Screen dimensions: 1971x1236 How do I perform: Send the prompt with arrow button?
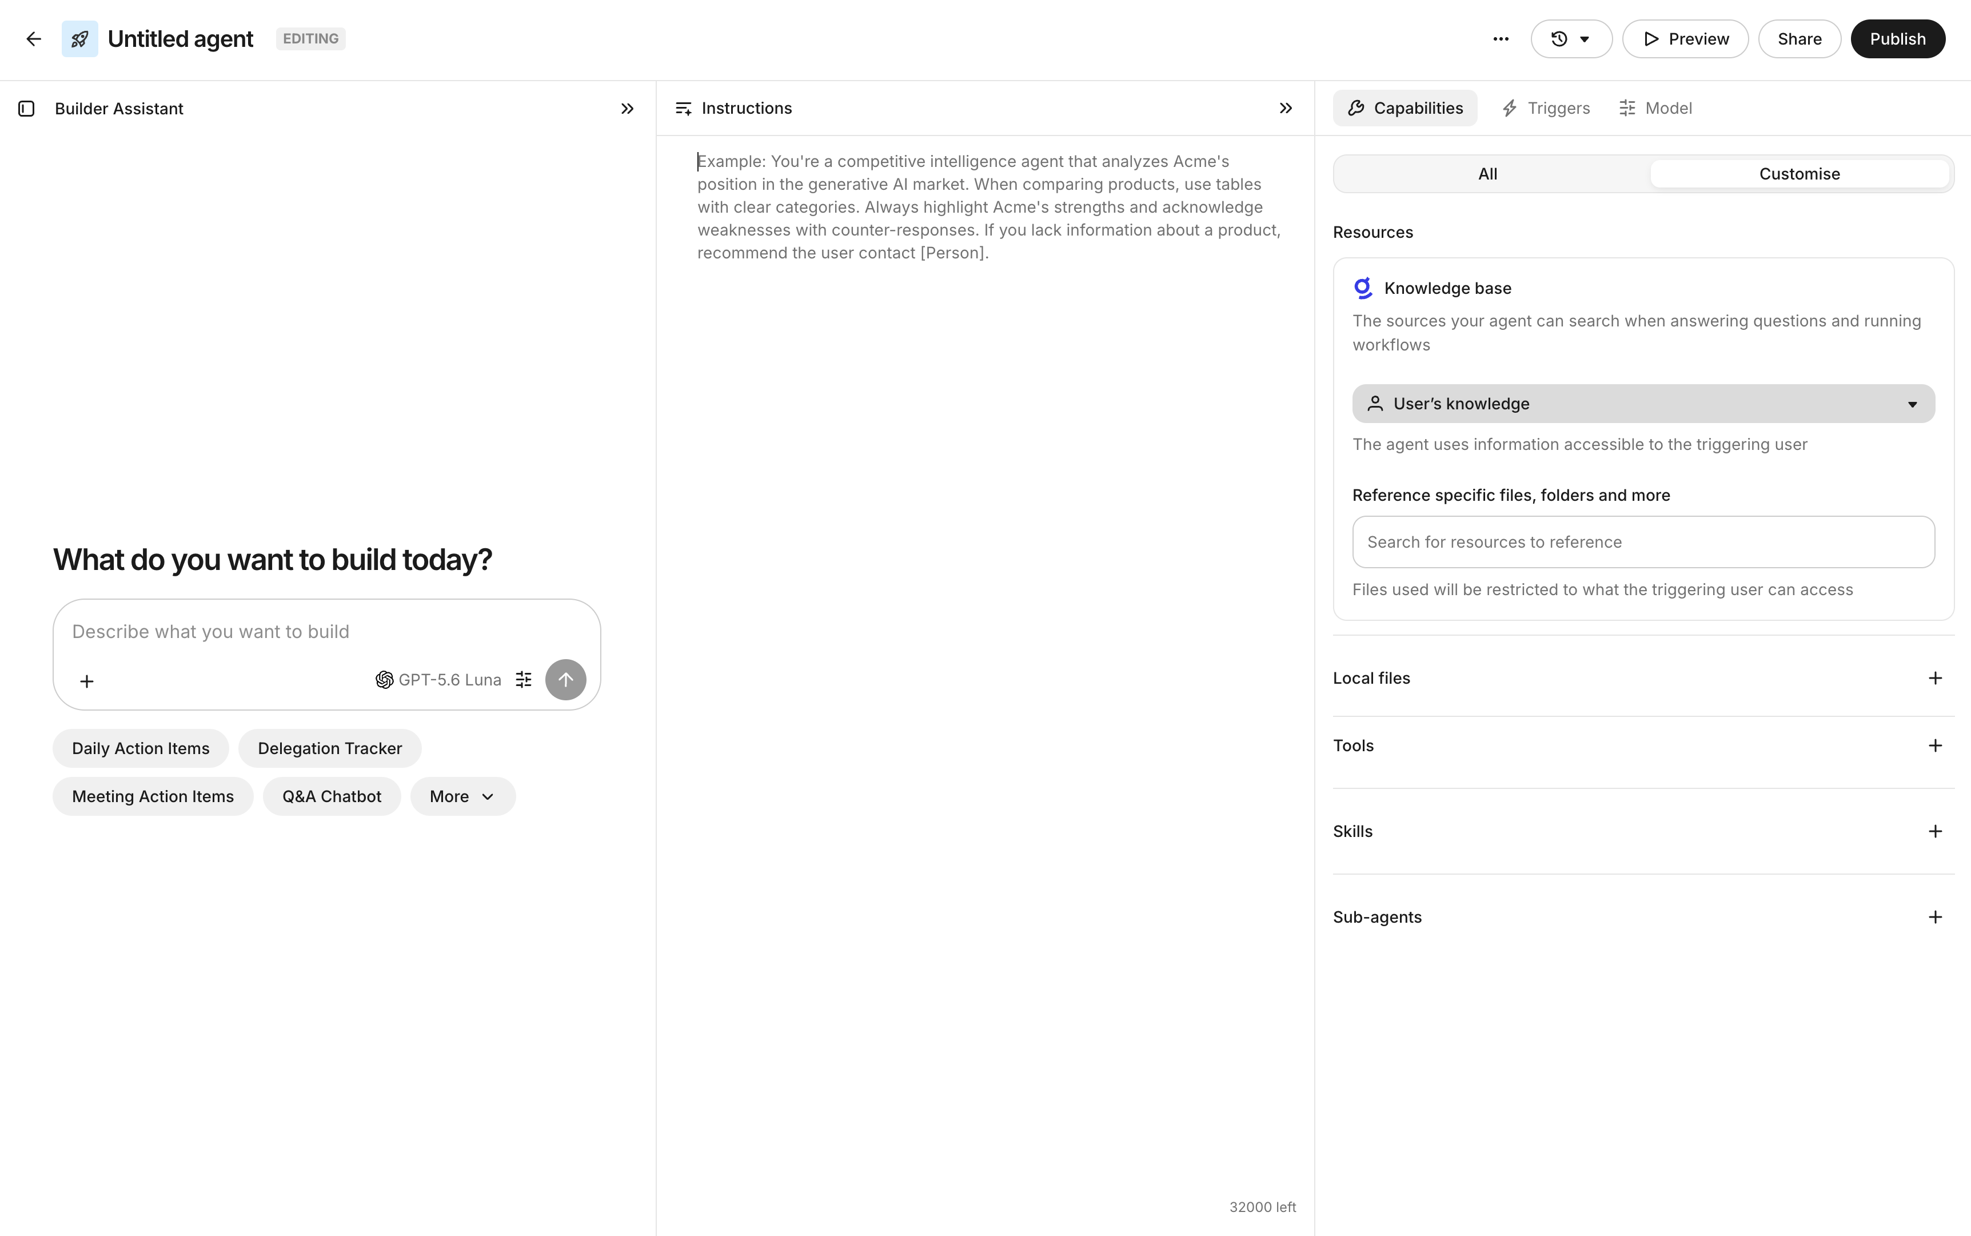click(x=565, y=680)
